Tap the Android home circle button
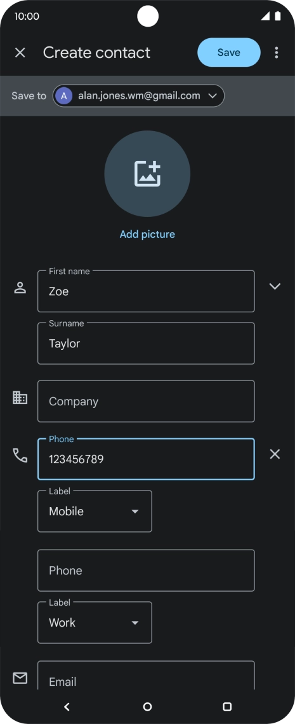 point(147,706)
